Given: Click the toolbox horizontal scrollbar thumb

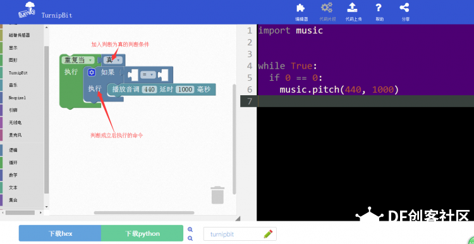Looking at the screenshot, I should click(20, 212).
